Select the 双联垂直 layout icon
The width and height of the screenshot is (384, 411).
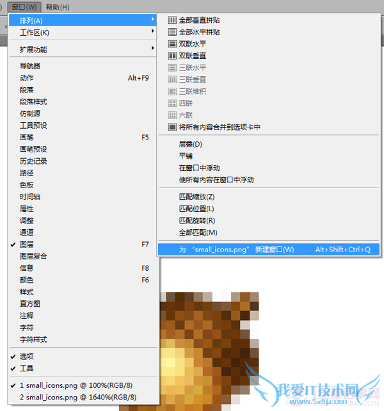[172, 56]
